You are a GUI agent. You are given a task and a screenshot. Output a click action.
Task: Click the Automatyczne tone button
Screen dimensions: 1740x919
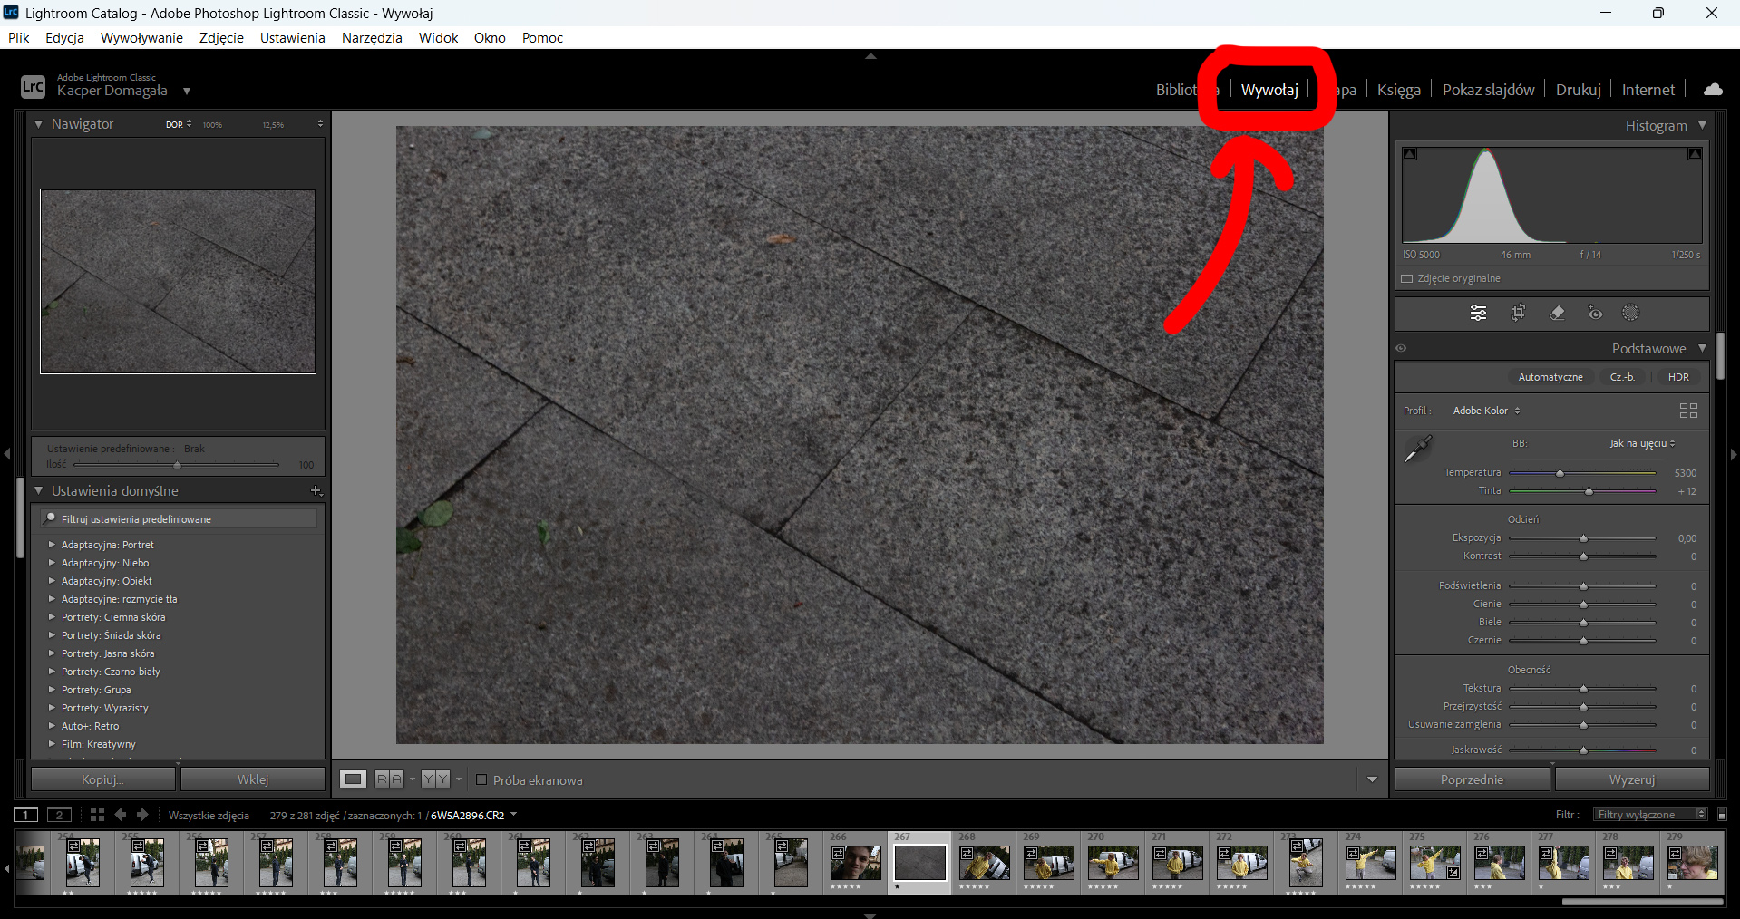click(x=1550, y=377)
